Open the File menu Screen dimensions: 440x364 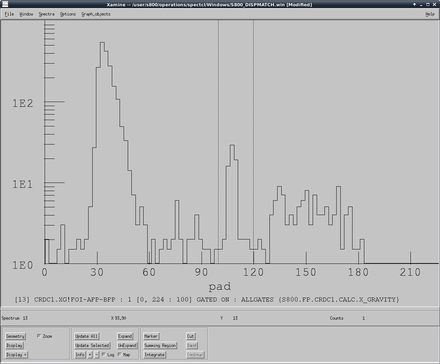[x=9, y=14]
